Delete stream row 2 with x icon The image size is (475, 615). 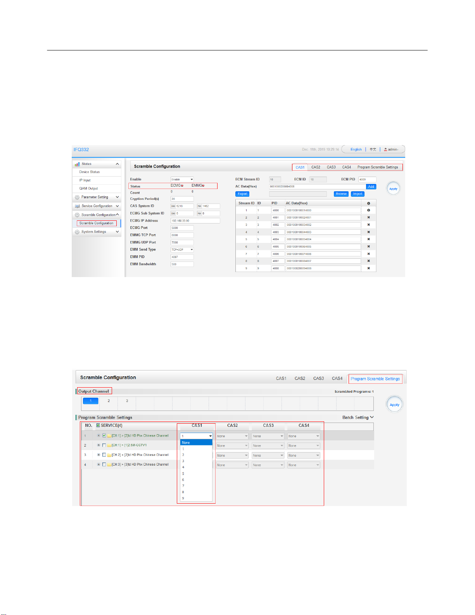[x=368, y=217]
